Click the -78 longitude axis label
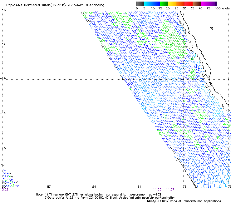Screen dimensions: 231x203 coord(183,187)
